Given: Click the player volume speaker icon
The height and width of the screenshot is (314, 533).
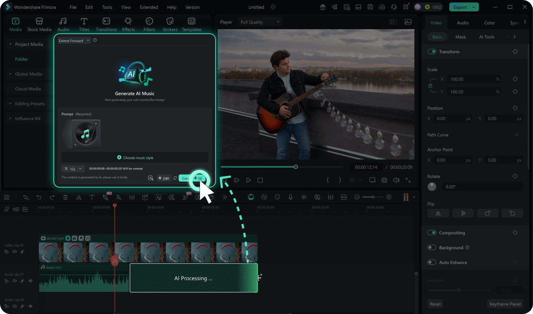Looking at the screenshot, I should (x=396, y=180).
